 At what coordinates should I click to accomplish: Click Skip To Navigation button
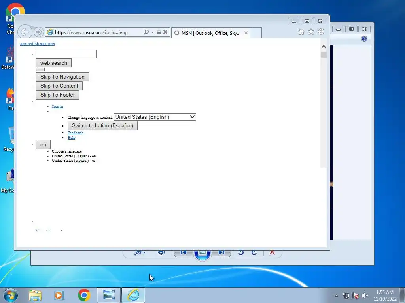click(x=62, y=77)
